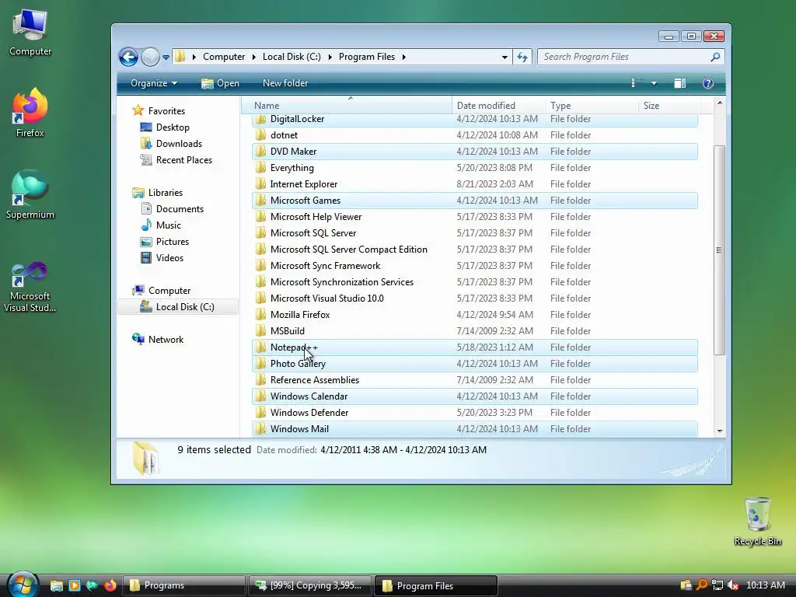Expand the address bar history dropdown

point(504,57)
